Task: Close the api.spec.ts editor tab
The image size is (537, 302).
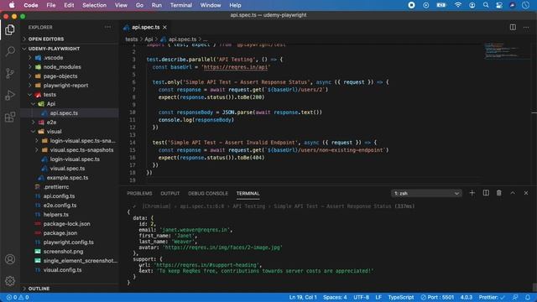Action: click(164, 27)
